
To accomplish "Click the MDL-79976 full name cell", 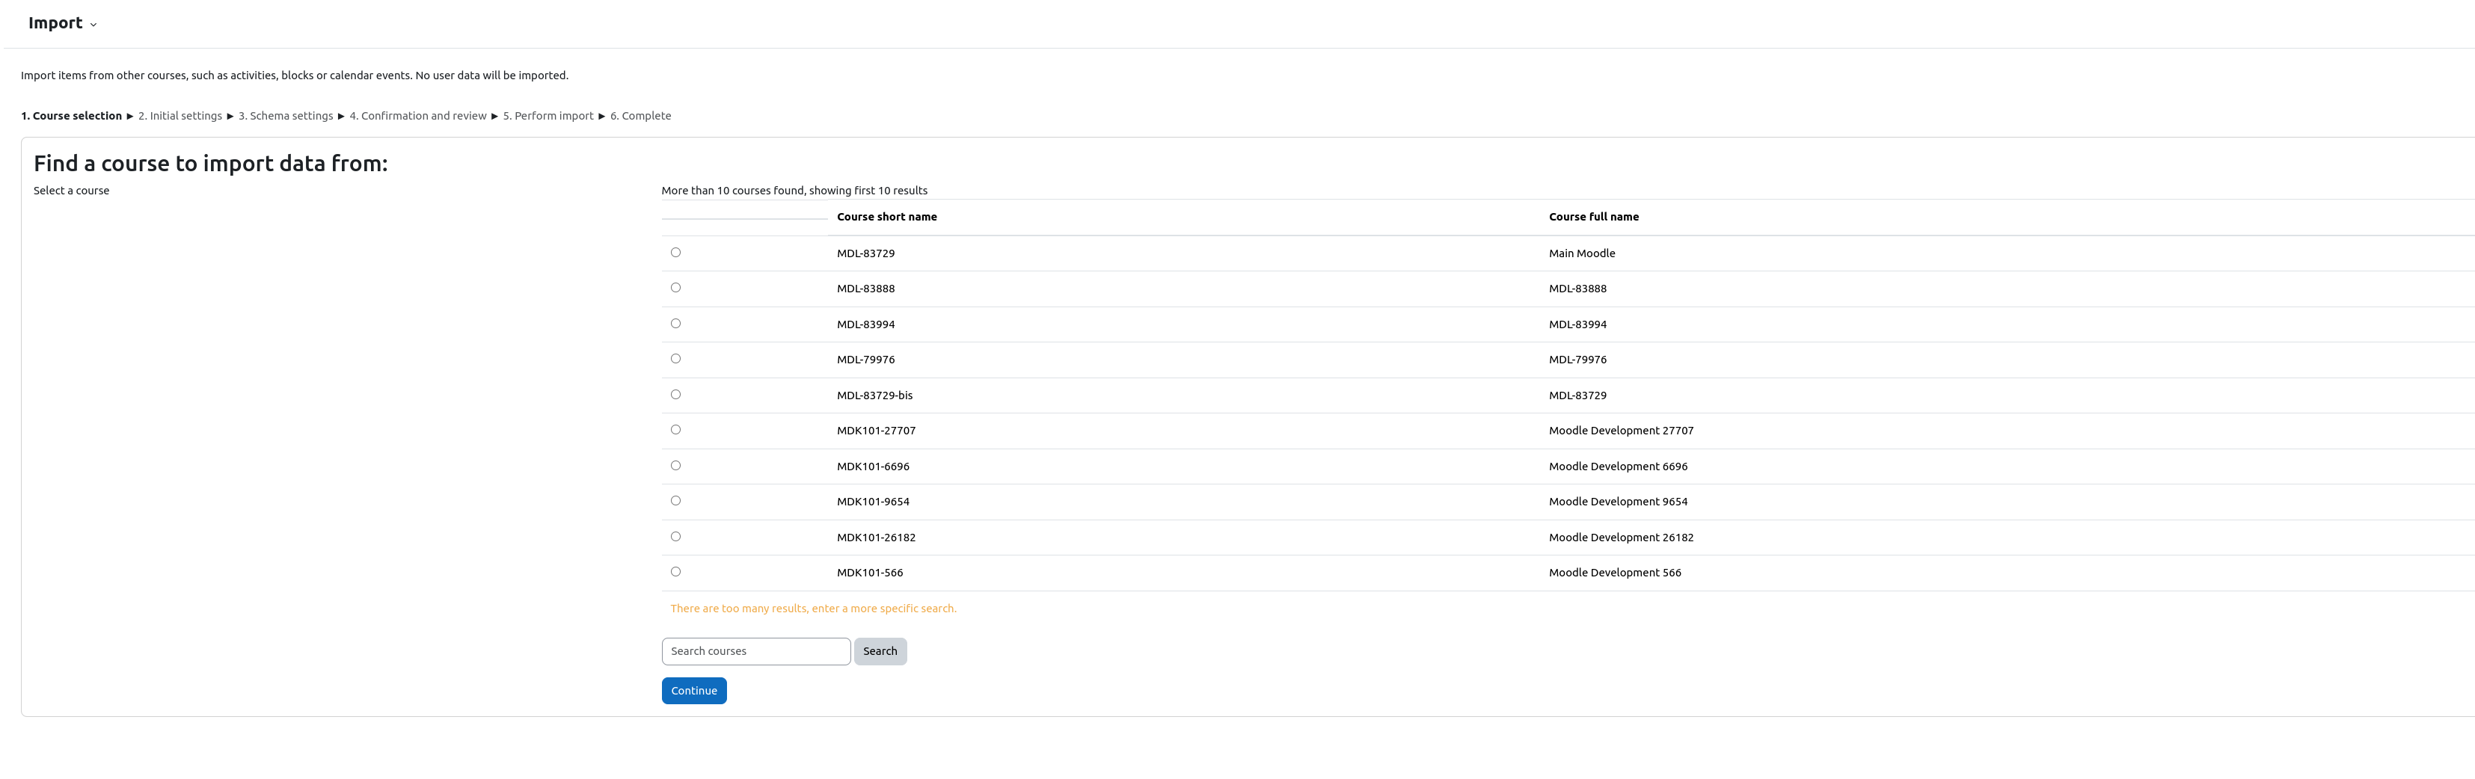I will (1577, 360).
